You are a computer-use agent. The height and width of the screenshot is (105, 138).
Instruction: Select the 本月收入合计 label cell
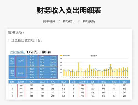click(12, 61)
